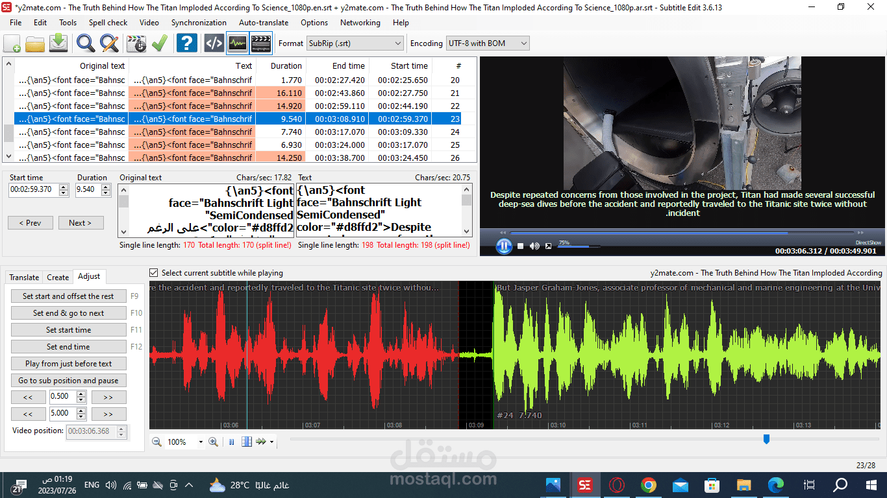Screen dimensions: 887x498
Task: Toggle fullscreen in the video player
Action: (x=548, y=246)
